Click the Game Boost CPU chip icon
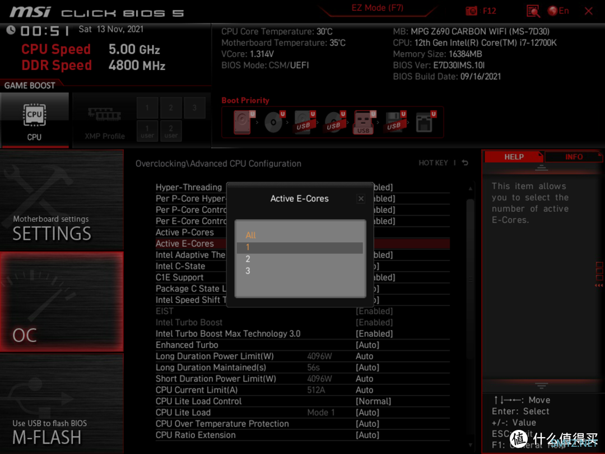 click(34, 115)
